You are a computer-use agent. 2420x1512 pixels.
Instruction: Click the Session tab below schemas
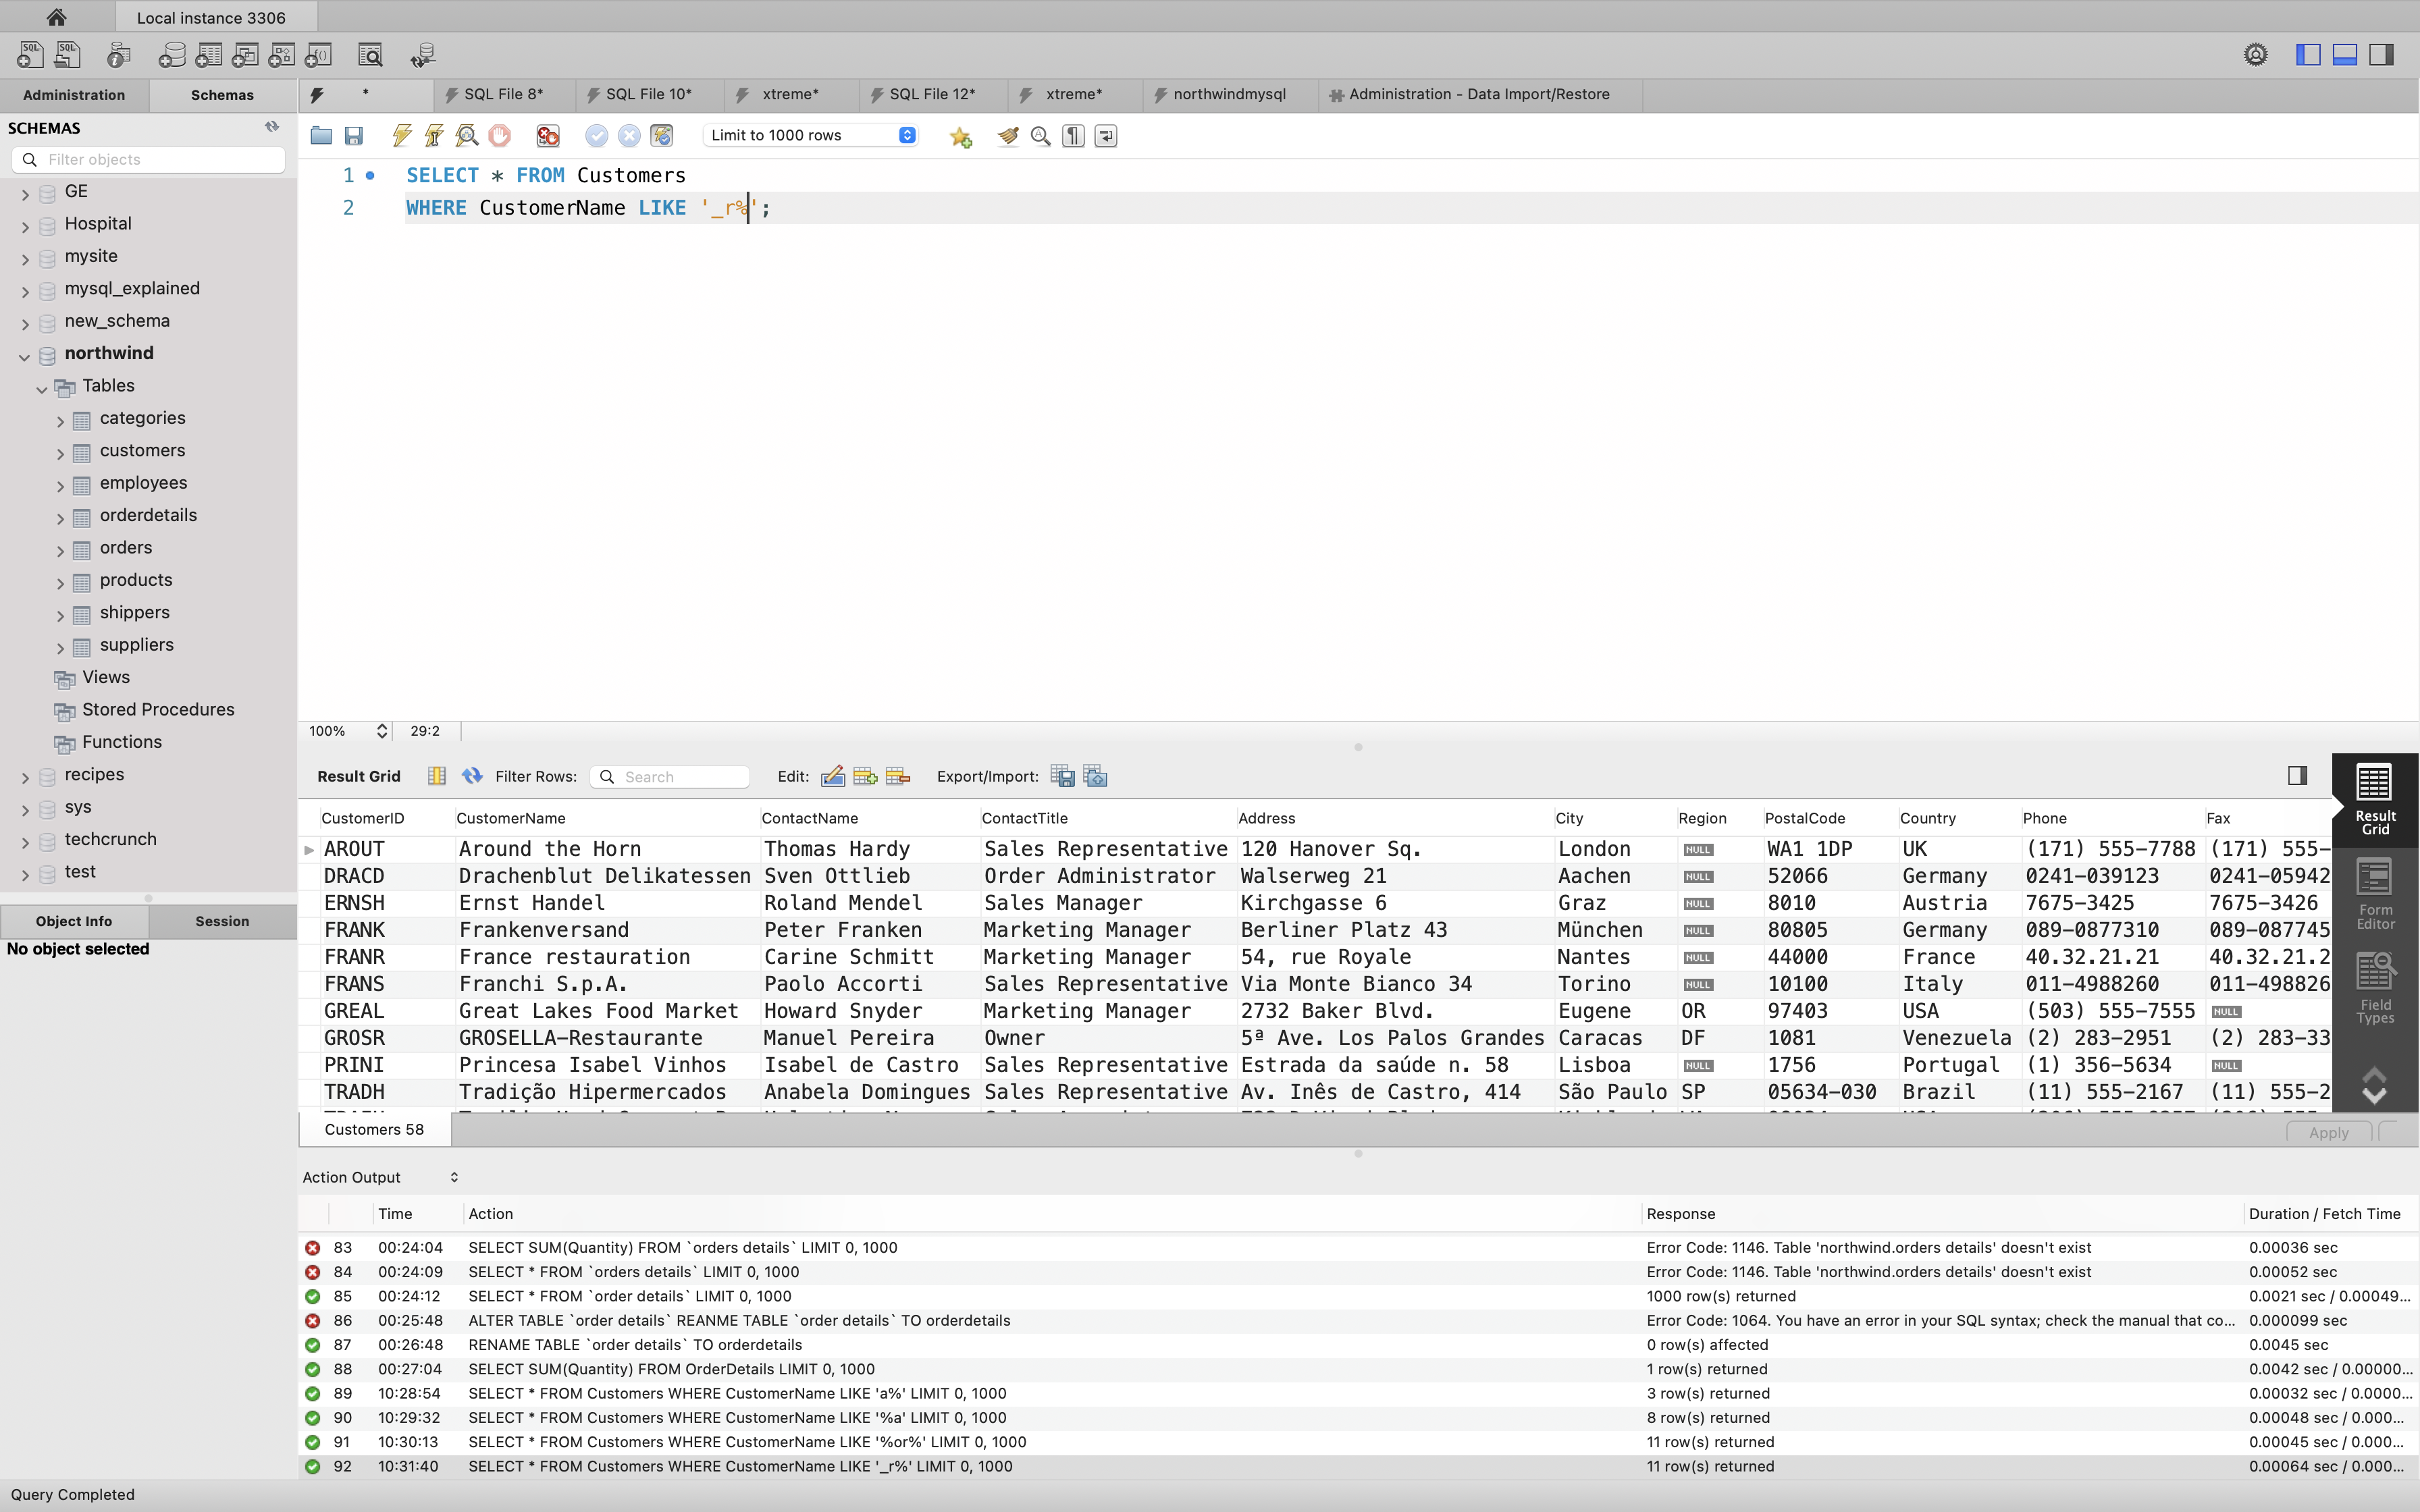click(x=222, y=921)
